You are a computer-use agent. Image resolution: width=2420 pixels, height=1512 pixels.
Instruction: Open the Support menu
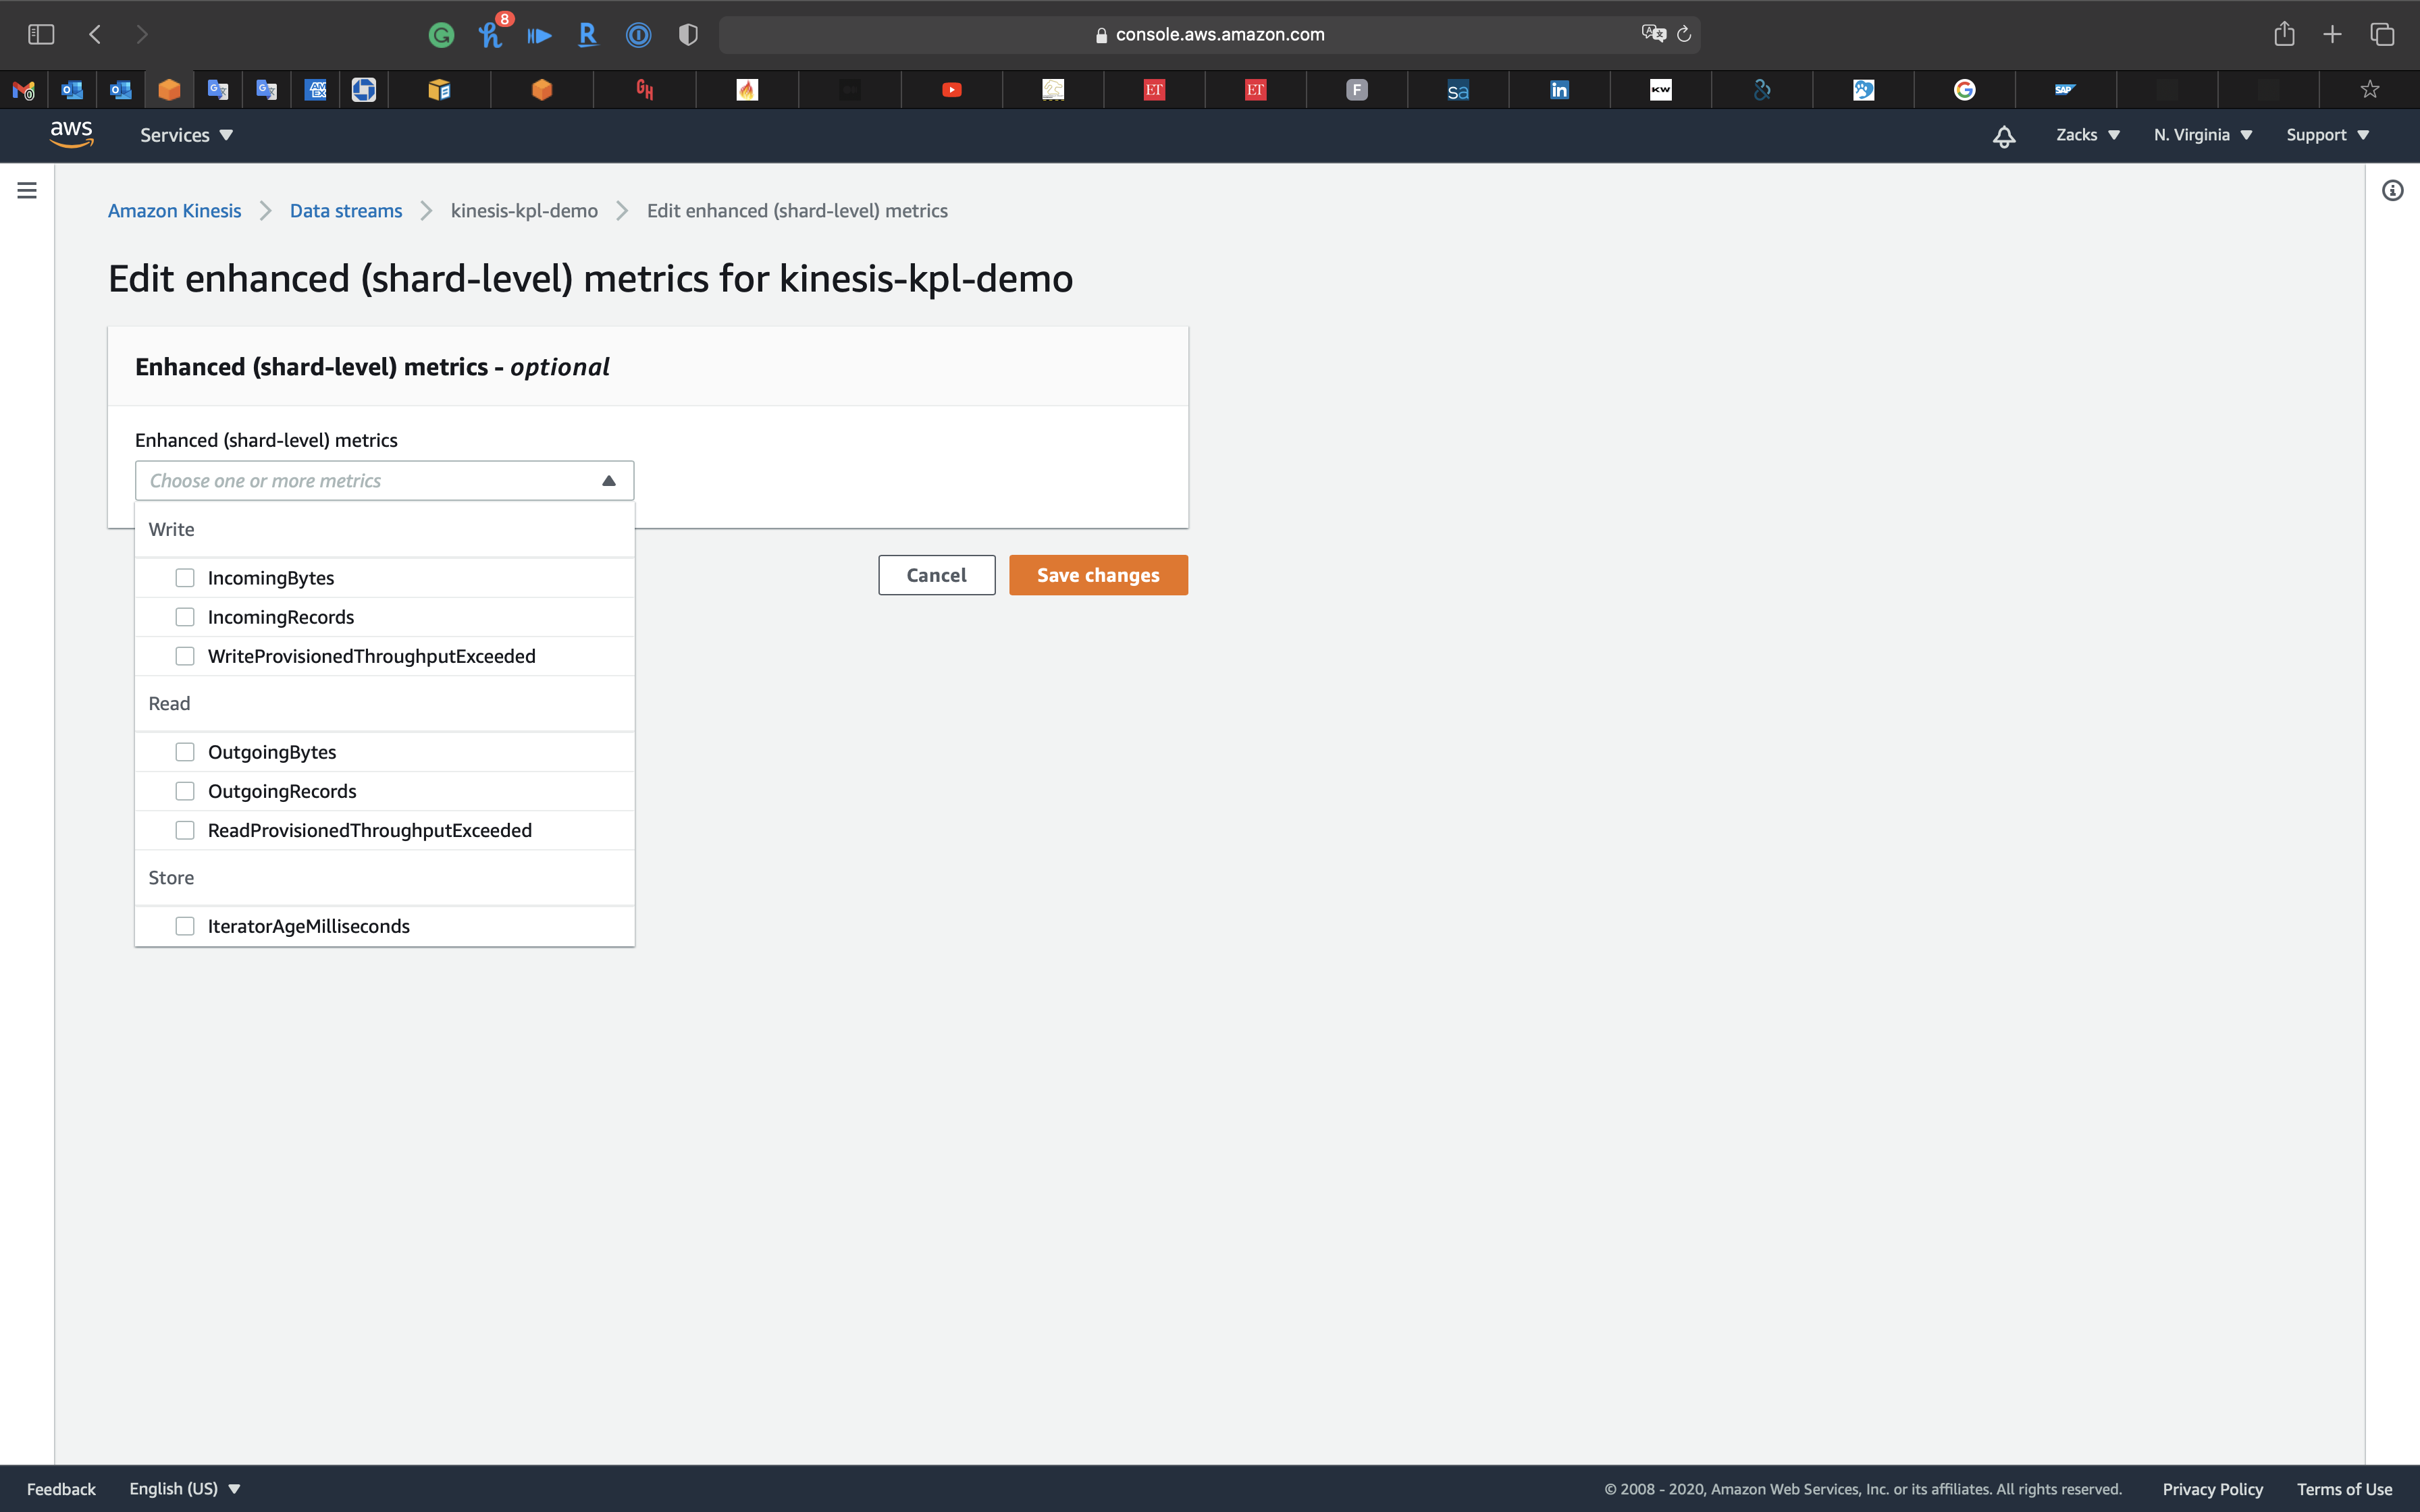(x=2327, y=135)
